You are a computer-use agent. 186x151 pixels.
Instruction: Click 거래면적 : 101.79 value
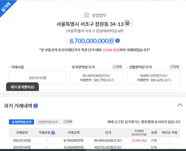point(97,80)
